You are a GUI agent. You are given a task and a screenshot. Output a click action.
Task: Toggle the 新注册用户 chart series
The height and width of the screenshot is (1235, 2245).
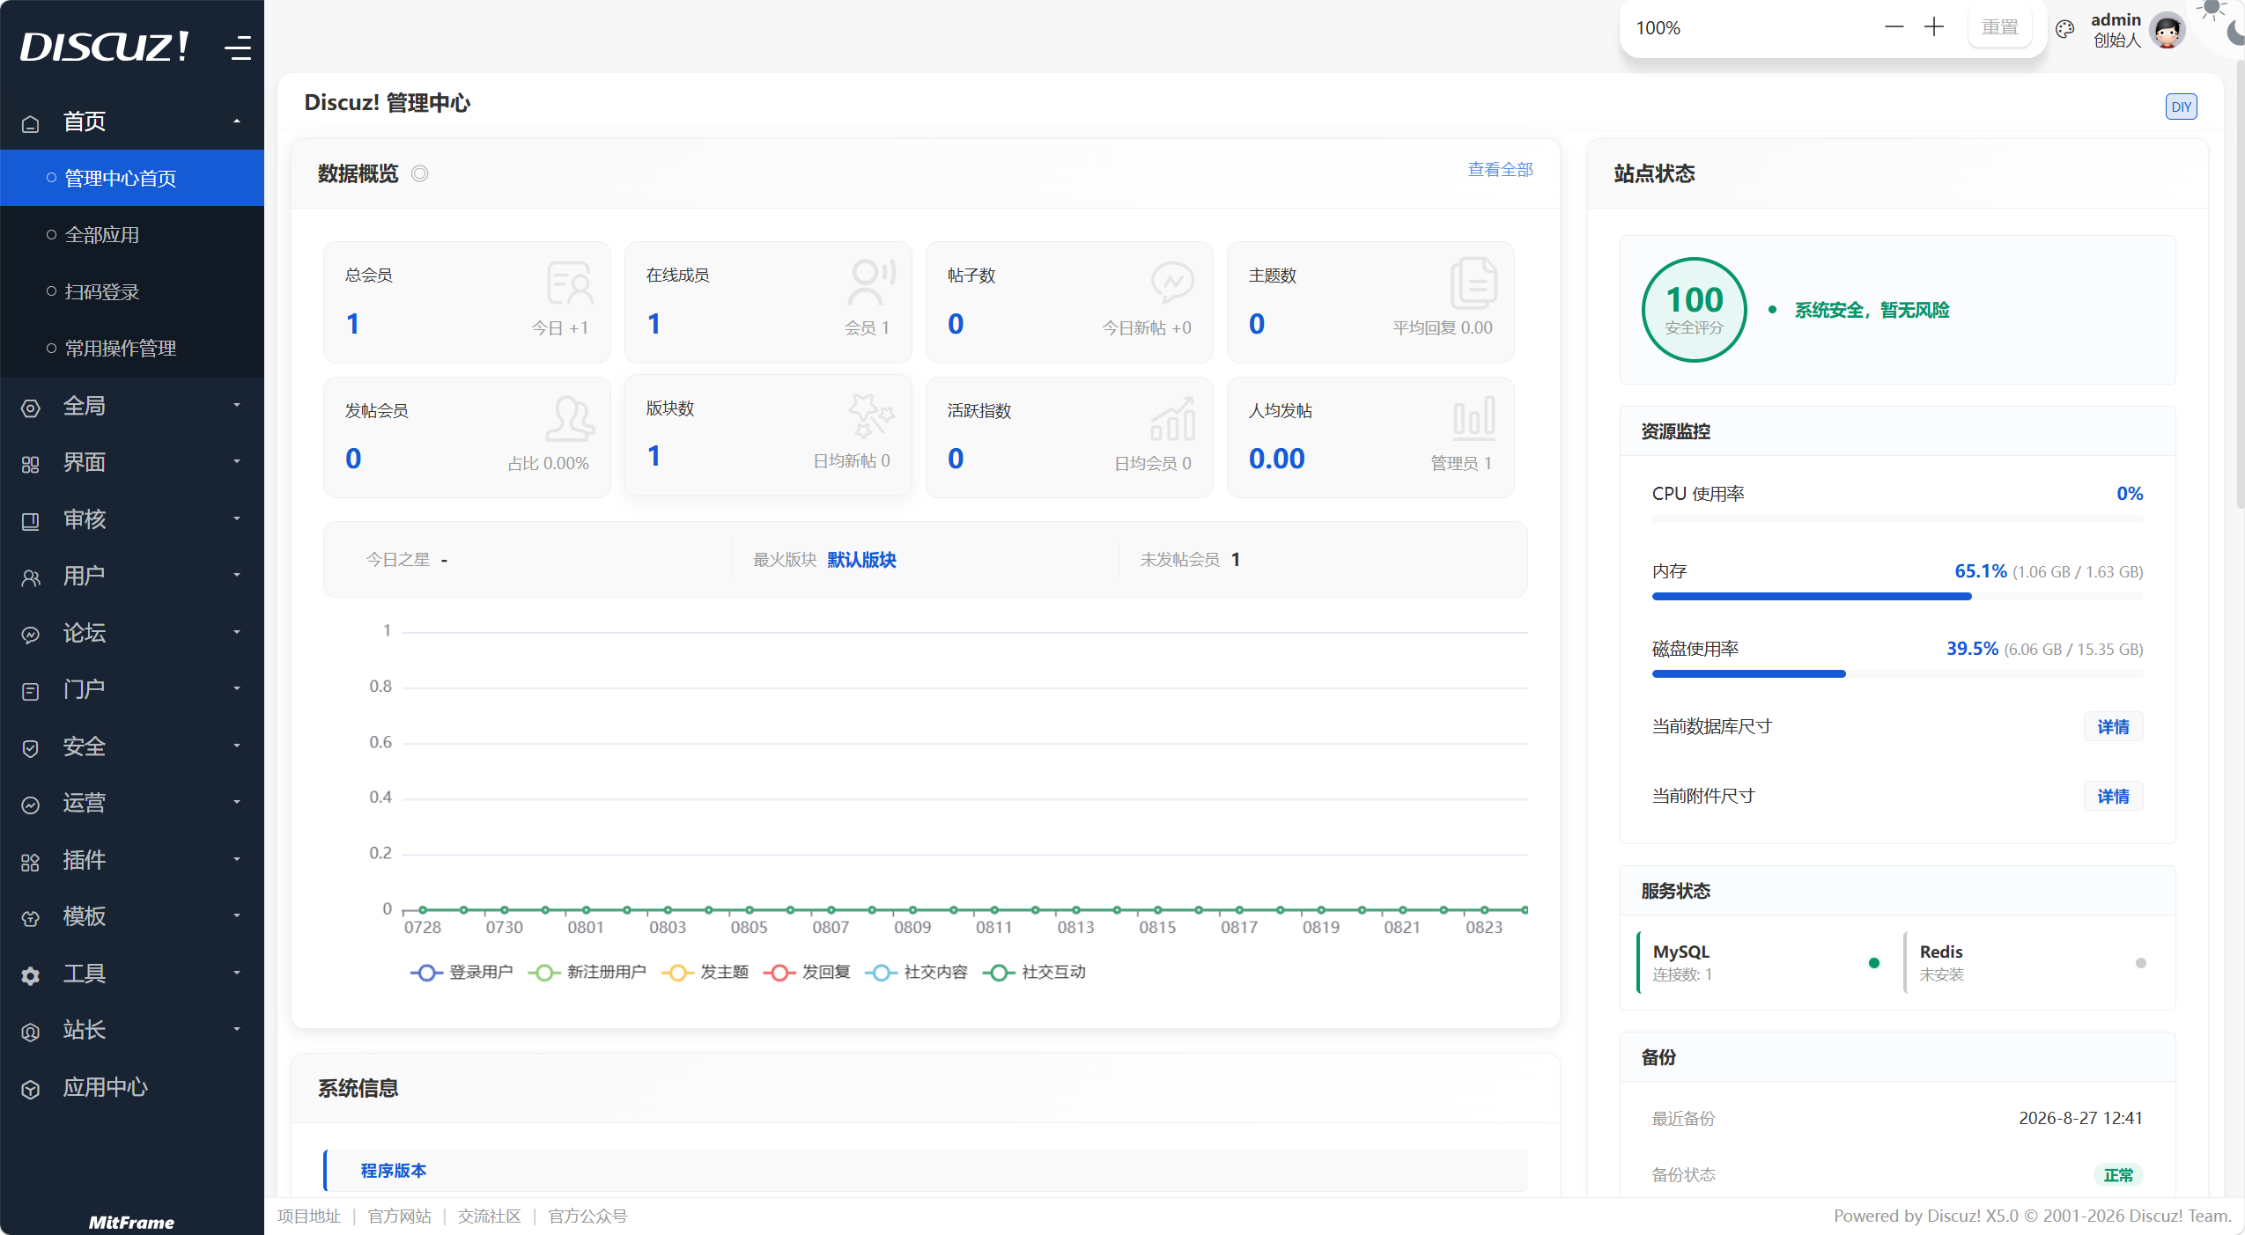pos(587,972)
